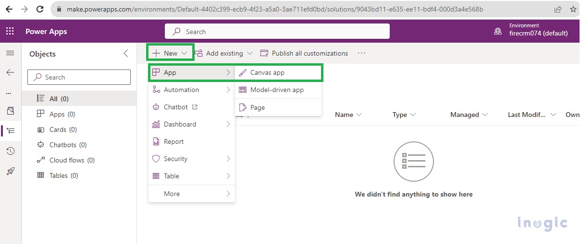Open the App submenu entry

[x=191, y=72]
